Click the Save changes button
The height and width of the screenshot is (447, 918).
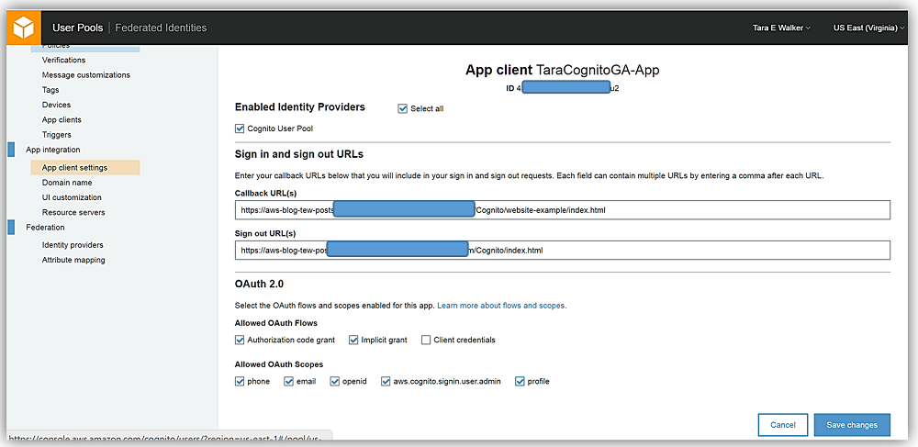point(851,425)
